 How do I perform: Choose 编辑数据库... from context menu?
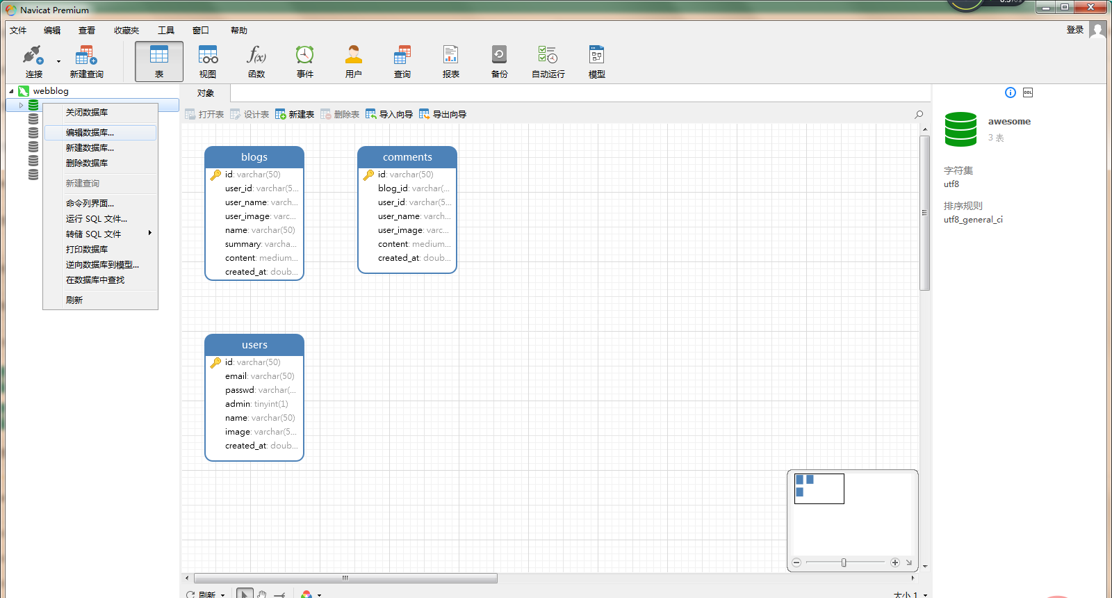tap(100, 132)
